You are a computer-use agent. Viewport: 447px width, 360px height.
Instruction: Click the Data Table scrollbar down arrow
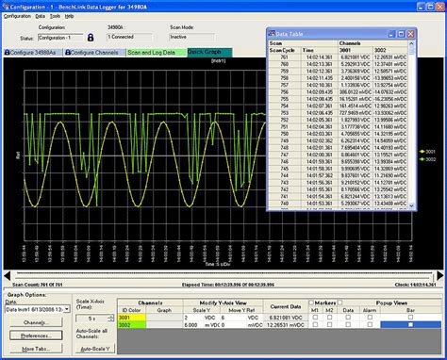click(x=411, y=205)
